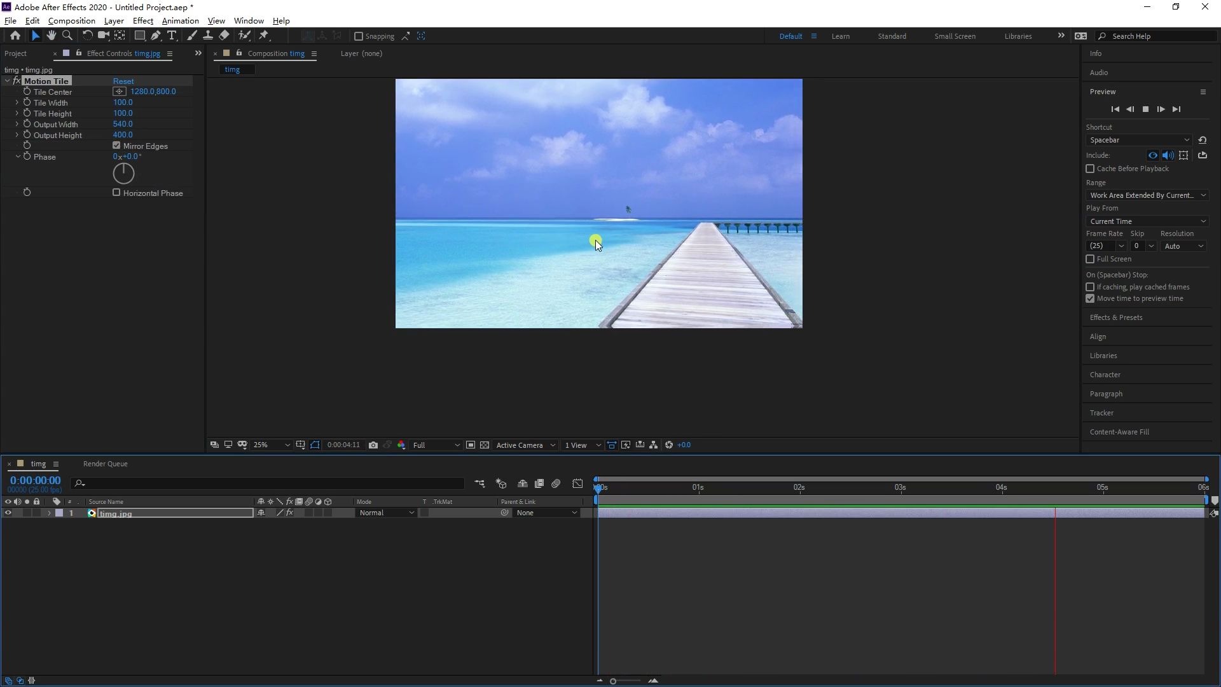Switch to the Render Queue tab
Image resolution: width=1221 pixels, height=687 pixels.
click(x=105, y=464)
